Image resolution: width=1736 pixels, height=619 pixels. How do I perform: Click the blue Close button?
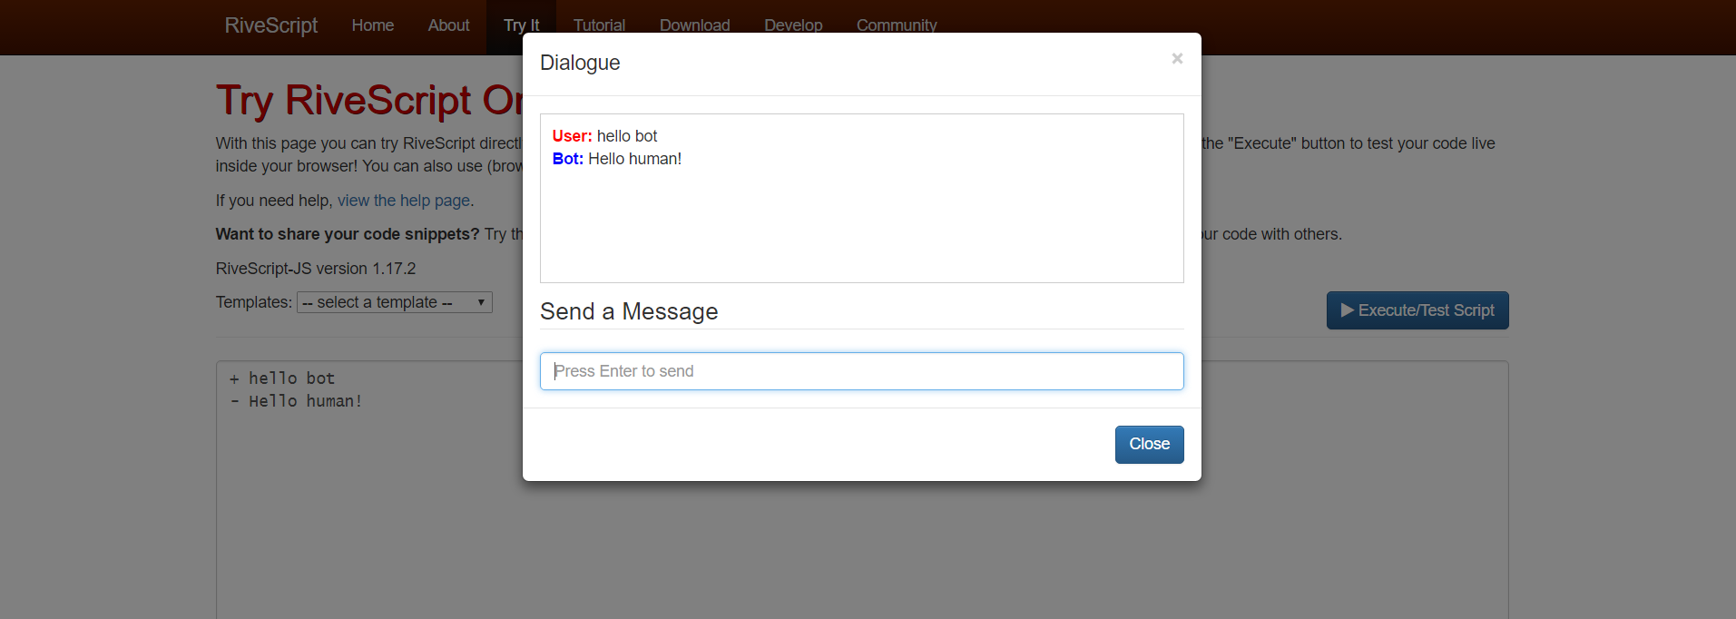(1149, 445)
